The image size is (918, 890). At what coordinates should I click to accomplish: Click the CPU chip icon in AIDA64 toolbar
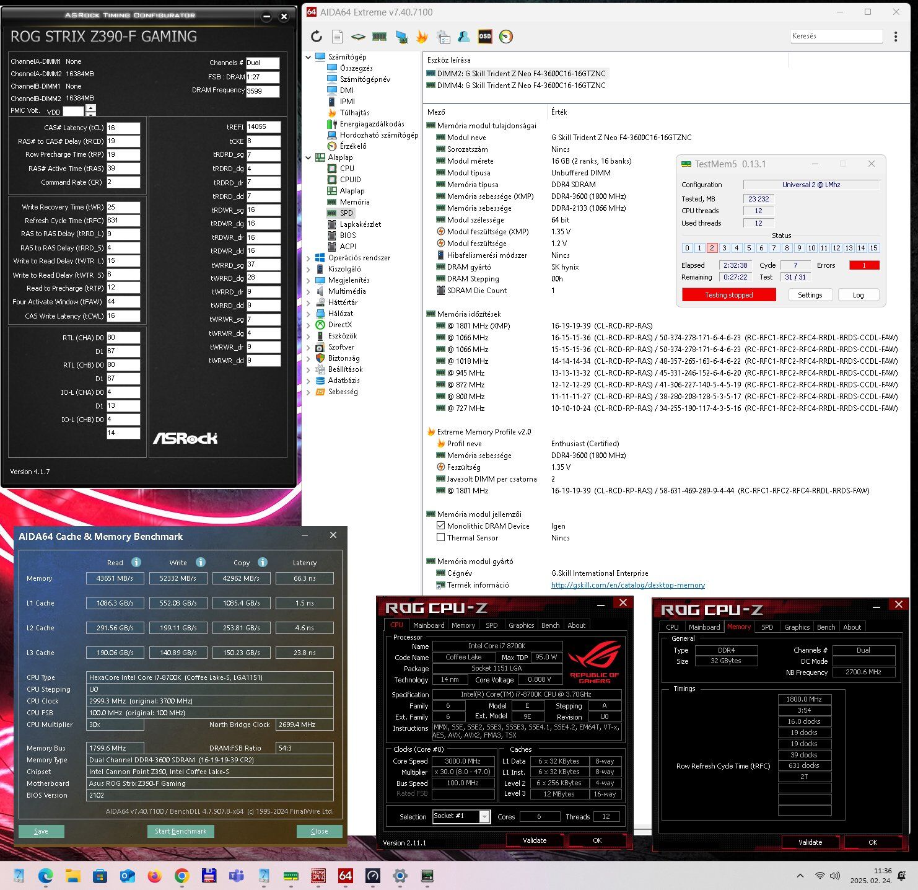[359, 37]
